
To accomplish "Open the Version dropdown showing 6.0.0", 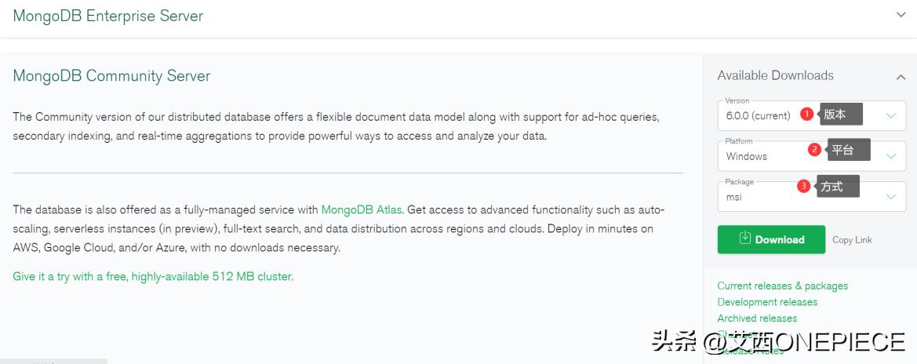I will pos(890,115).
